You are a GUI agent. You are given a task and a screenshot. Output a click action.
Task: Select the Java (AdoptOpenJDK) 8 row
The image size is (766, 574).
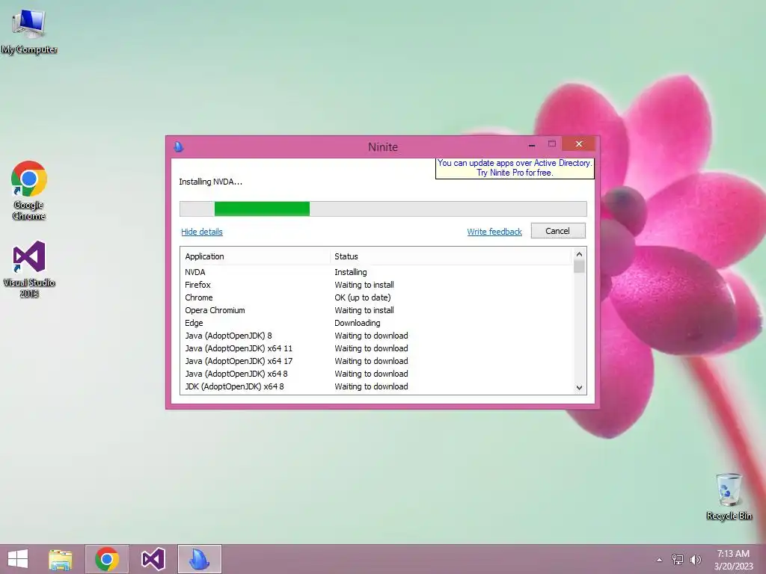pyautogui.click(x=376, y=336)
